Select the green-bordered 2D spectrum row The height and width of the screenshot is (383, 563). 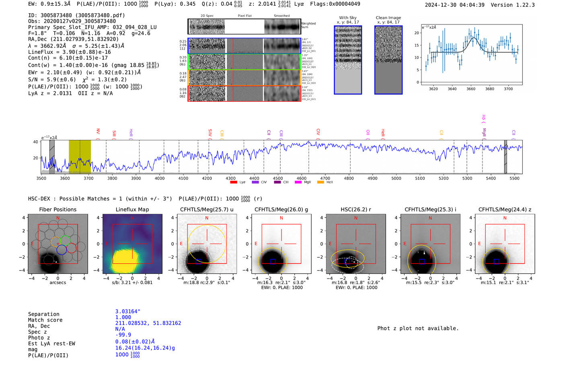(244, 61)
